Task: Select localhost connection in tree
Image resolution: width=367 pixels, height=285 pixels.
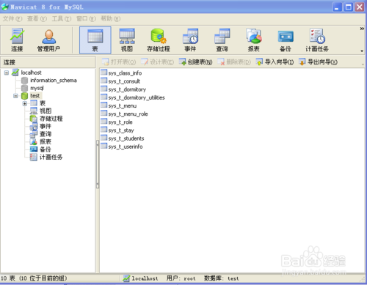Action: (x=31, y=73)
